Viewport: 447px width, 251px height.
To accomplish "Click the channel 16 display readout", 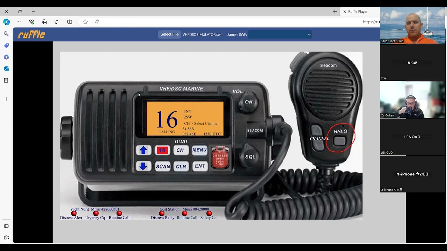I will (x=167, y=119).
